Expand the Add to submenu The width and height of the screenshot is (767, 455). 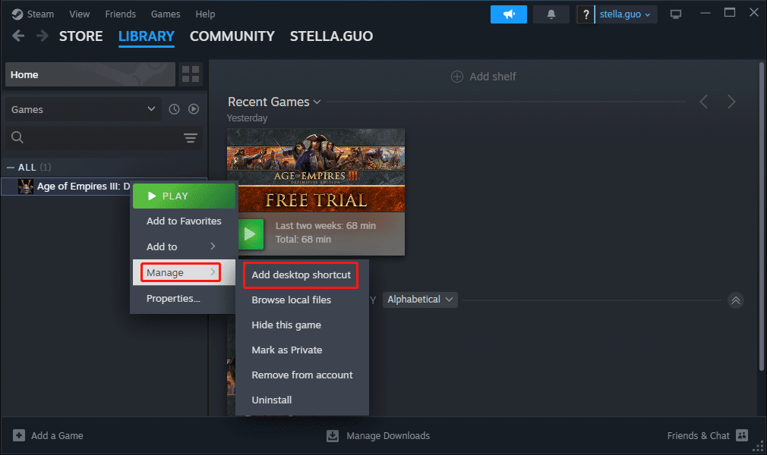point(184,246)
